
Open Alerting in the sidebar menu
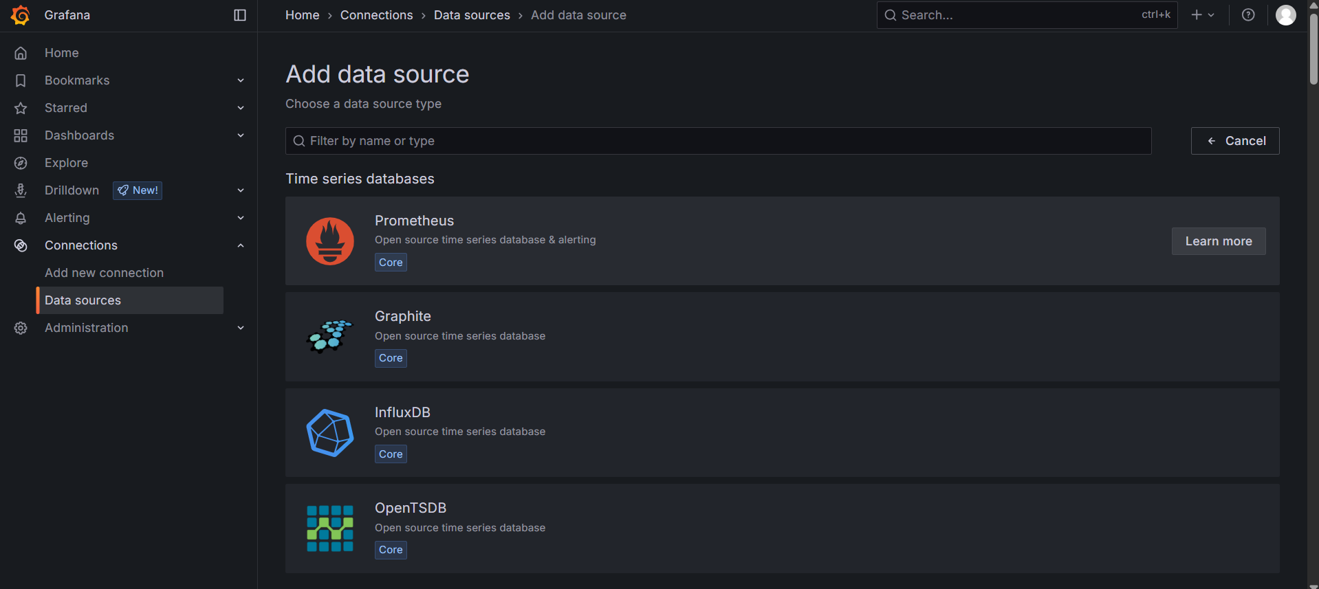67,218
